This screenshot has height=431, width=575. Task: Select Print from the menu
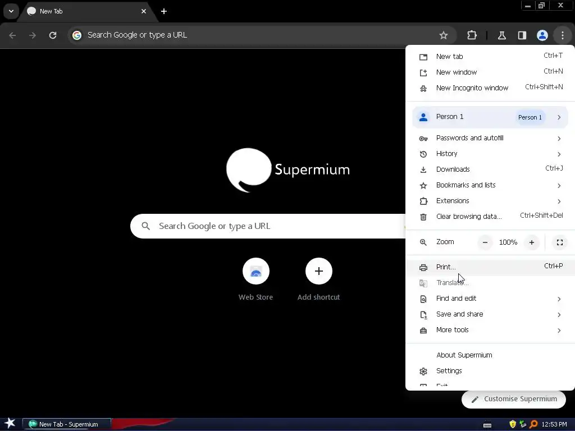(x=490, y=267)
